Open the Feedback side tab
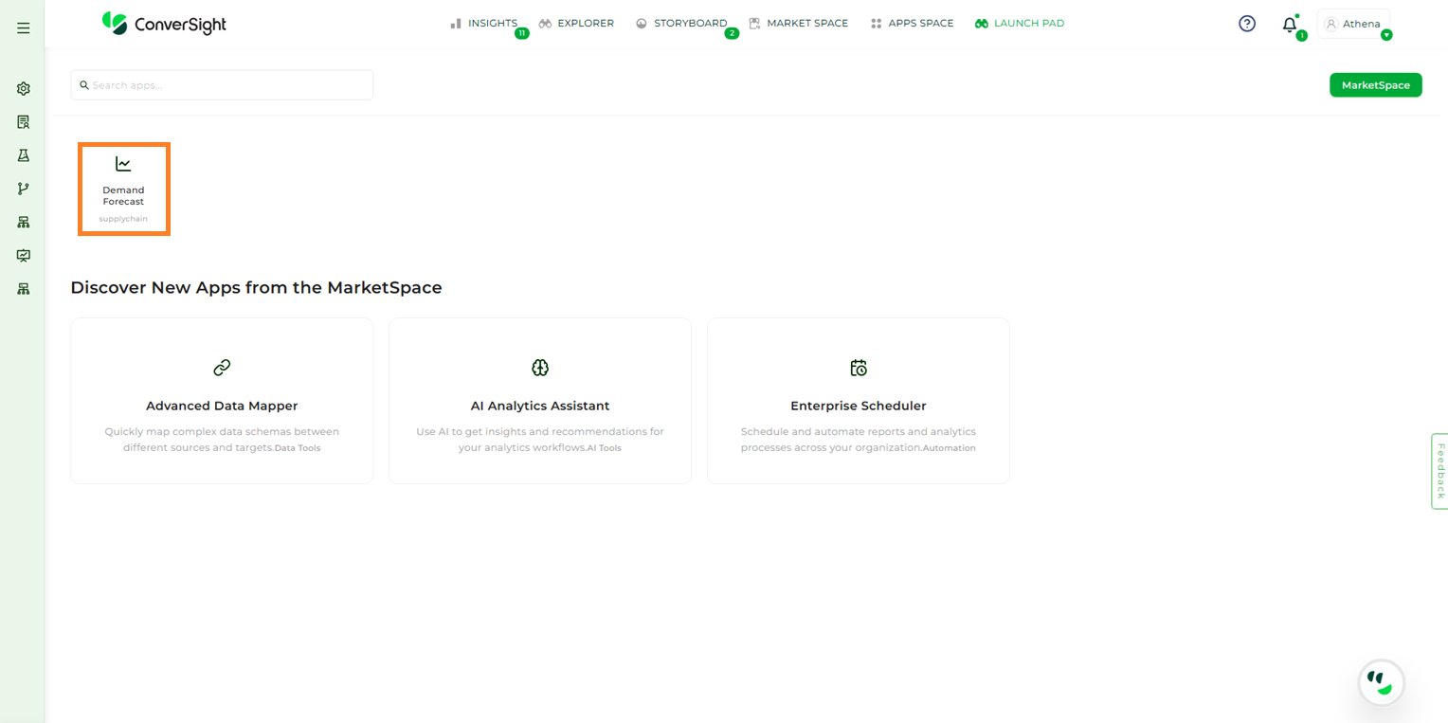 point(1439,471)
